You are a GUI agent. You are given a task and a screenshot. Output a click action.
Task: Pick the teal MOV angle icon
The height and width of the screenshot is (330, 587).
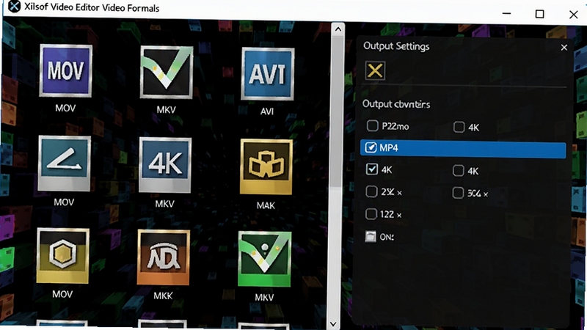(64, 164)
